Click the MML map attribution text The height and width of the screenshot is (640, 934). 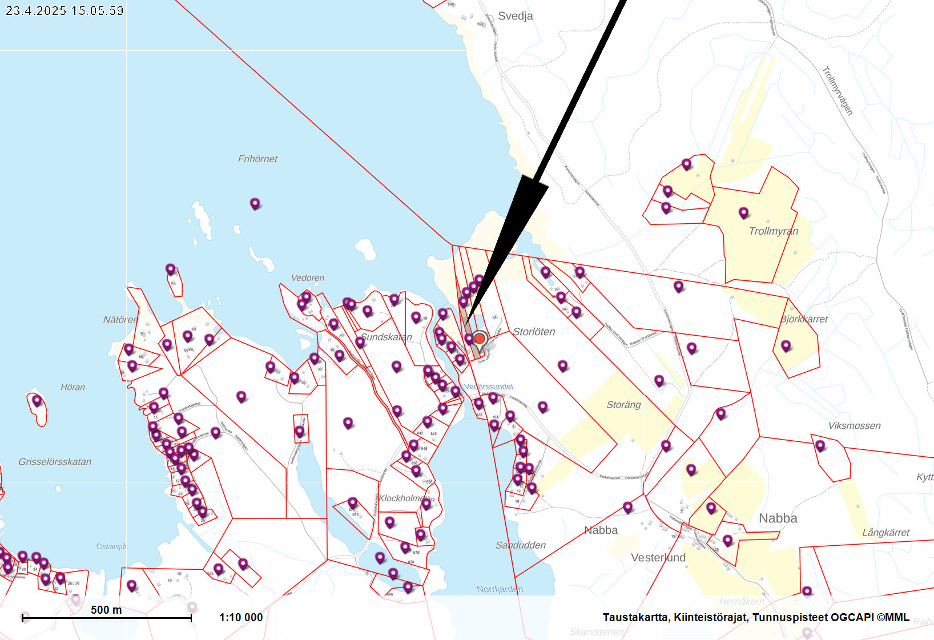(755, 617)
